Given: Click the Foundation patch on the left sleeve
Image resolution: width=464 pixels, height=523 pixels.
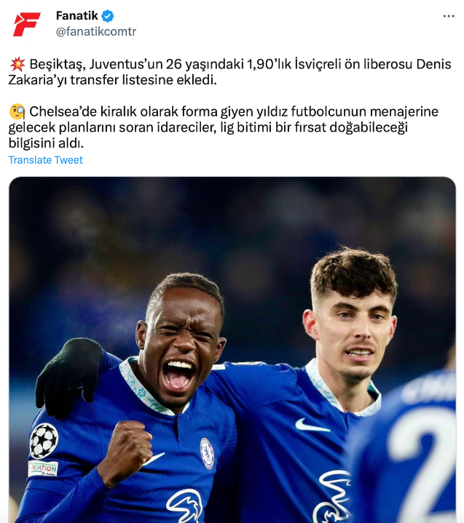Looking at the screenshot, I should 43,468.
